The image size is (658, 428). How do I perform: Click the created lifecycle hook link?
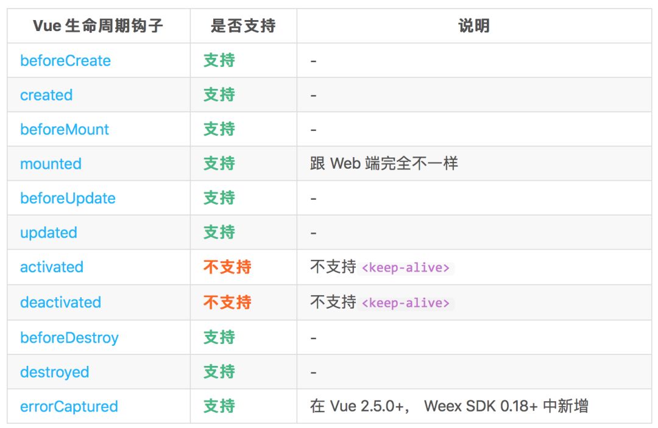[x=46, y=95]
